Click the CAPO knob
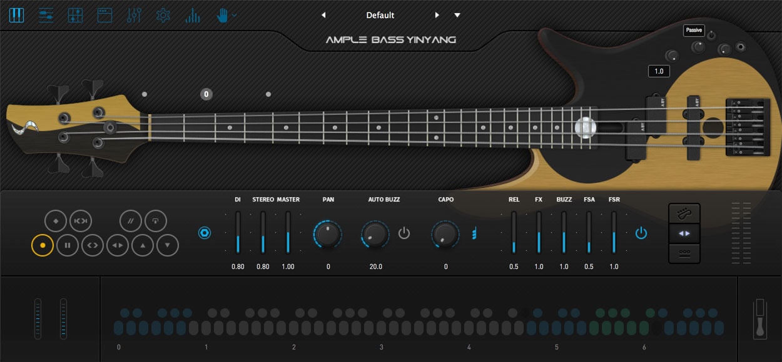The height and width of the screenshot is (362, 782). tap(445, 234)
